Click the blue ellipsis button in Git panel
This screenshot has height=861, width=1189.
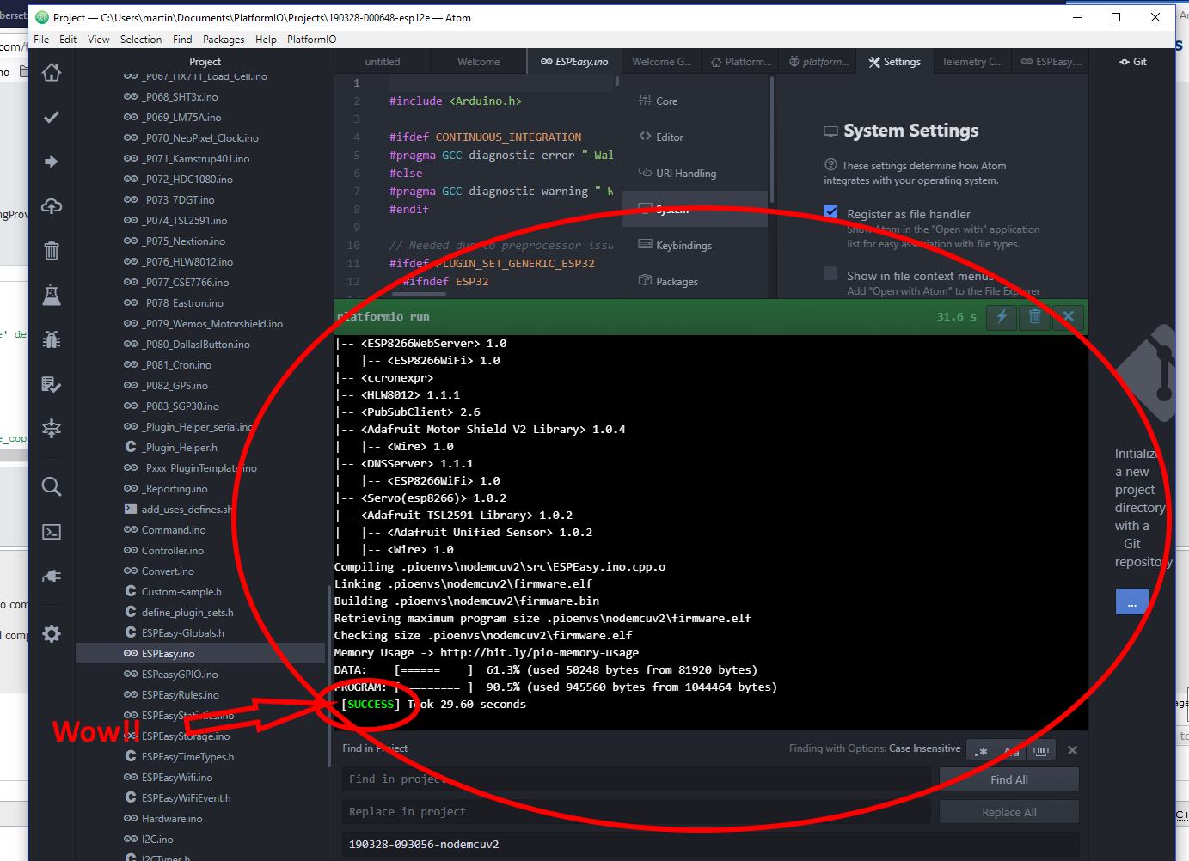1131,601
